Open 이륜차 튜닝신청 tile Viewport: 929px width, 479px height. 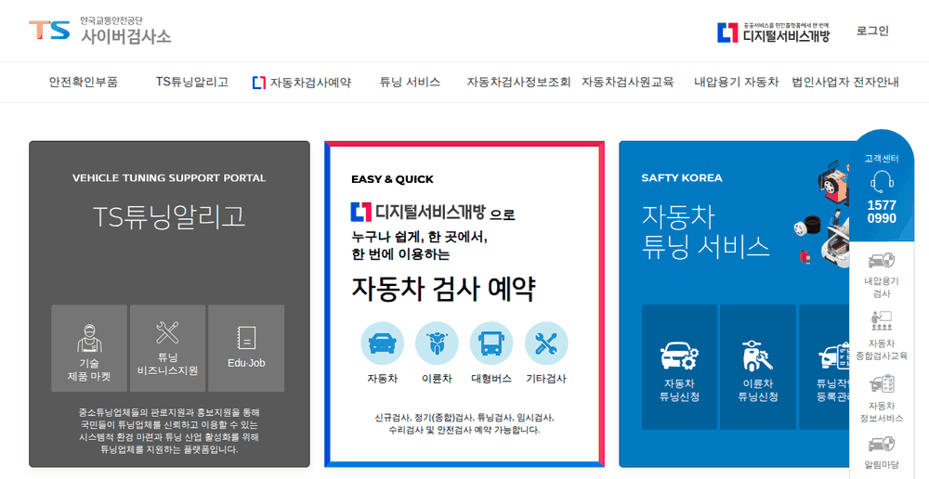(x=758, y=367)
